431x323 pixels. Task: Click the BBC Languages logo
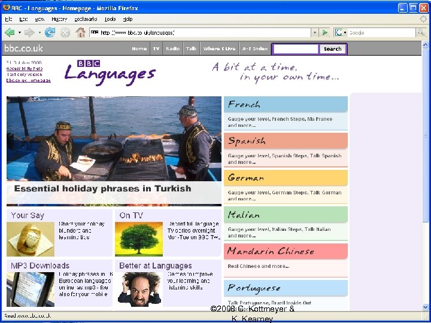click(110, 73)
